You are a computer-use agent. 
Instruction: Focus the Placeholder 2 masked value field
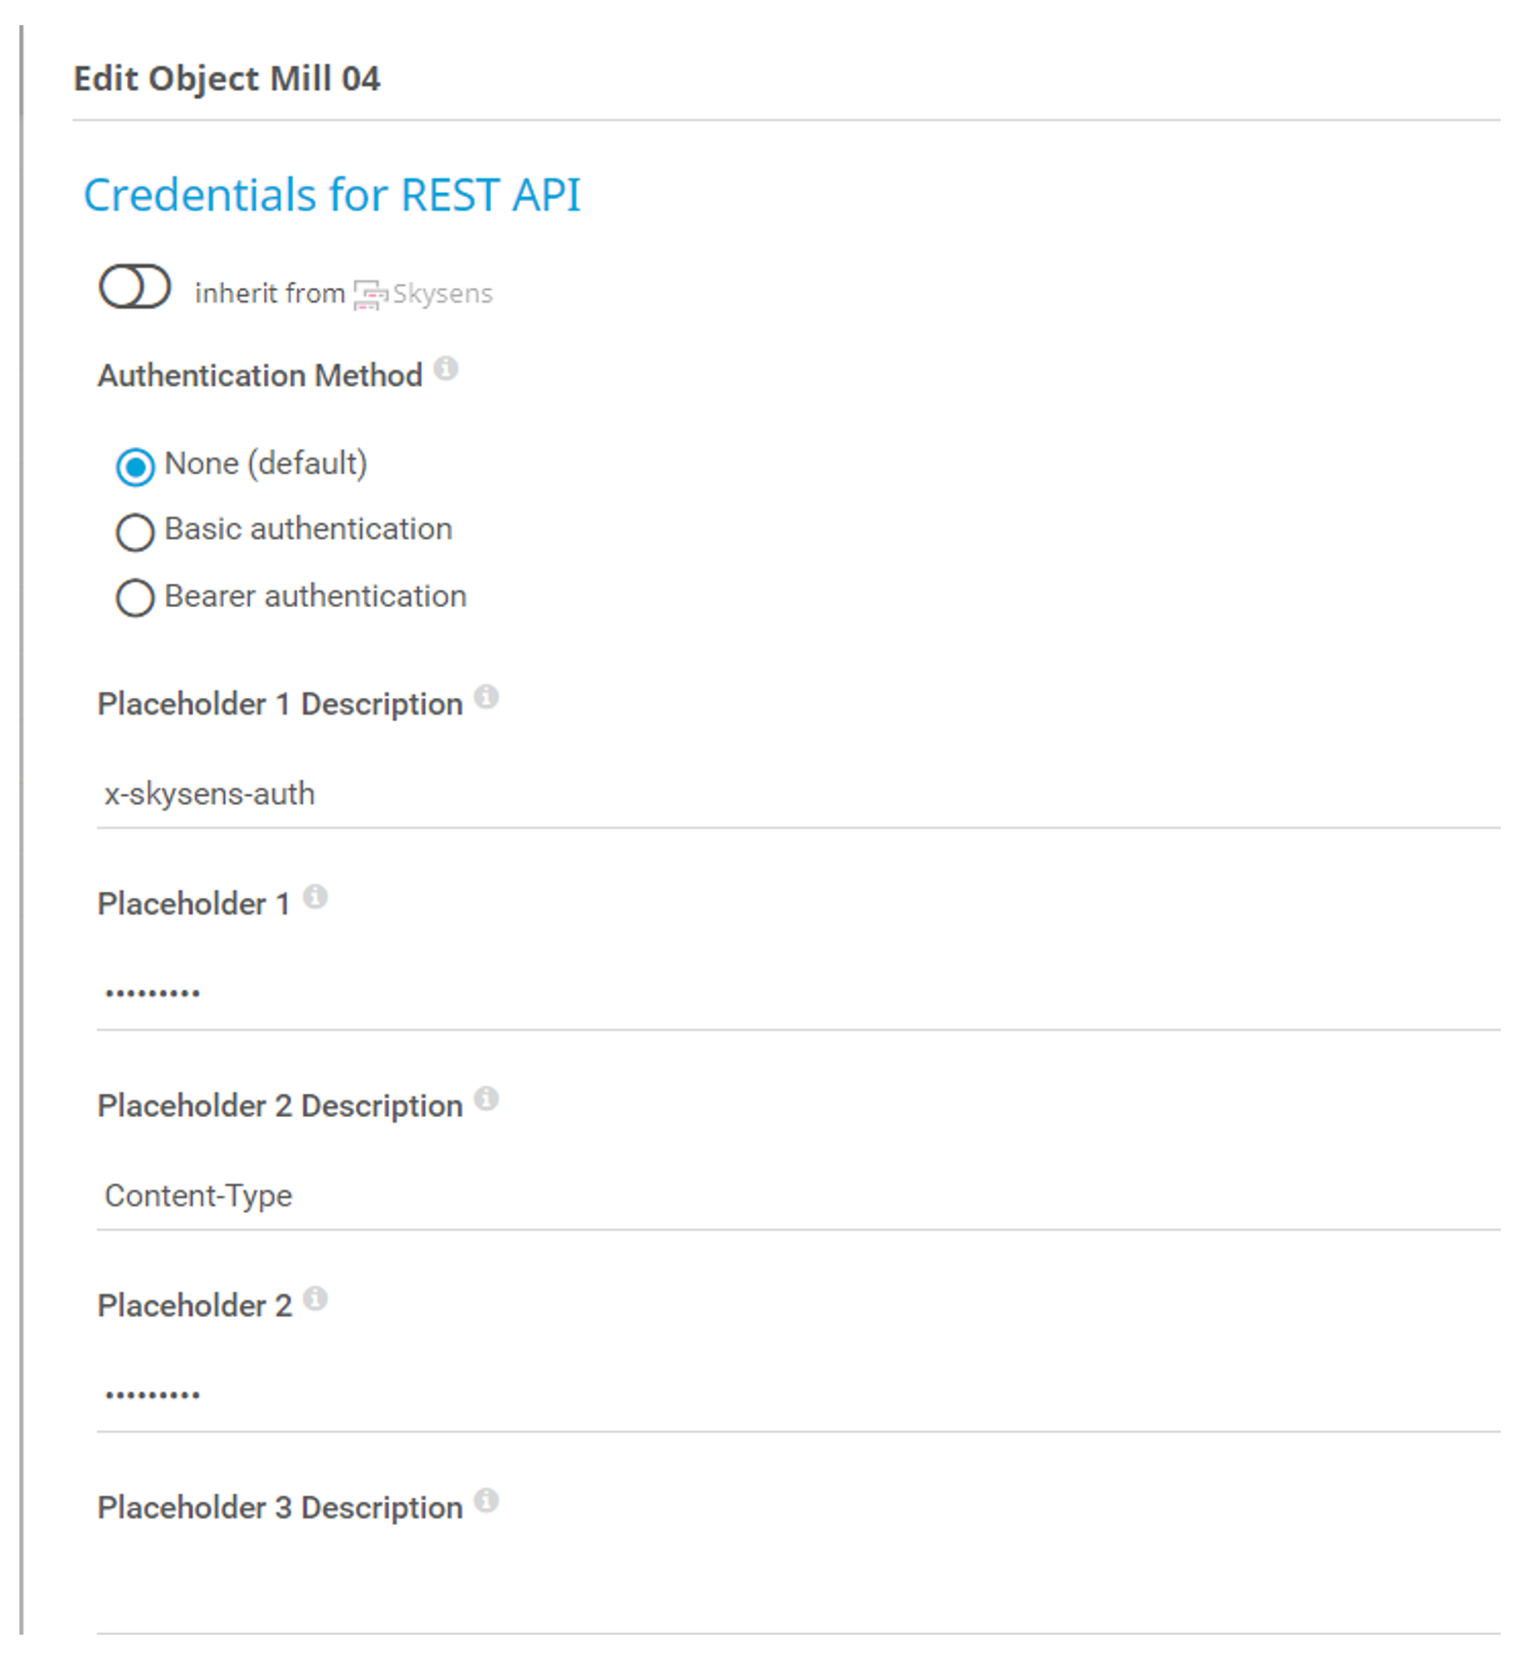795,1395
